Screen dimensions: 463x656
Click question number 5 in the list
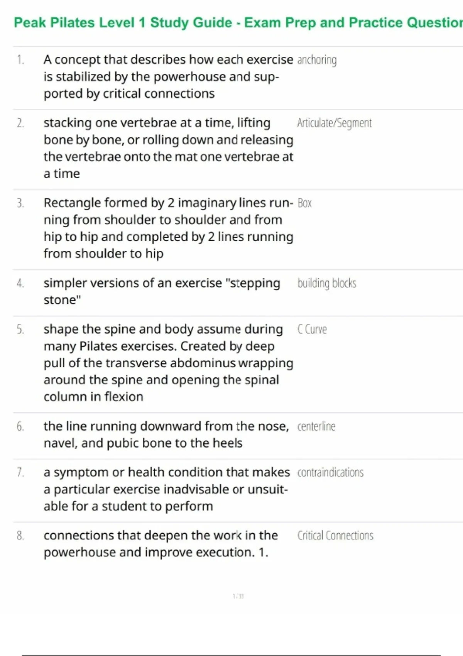(20, 330)
